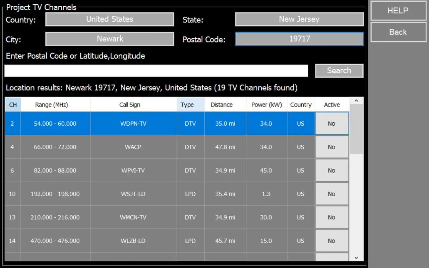
Task: Open the State selector showing New Jersey
Action: pos(299,19)
